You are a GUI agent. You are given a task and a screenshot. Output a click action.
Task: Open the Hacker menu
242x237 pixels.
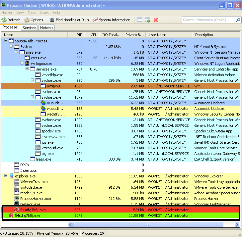point(7,13)
